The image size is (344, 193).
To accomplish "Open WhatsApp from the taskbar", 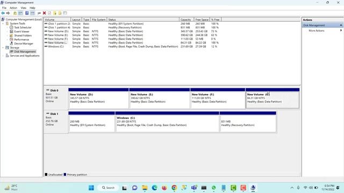I will 214,188.
